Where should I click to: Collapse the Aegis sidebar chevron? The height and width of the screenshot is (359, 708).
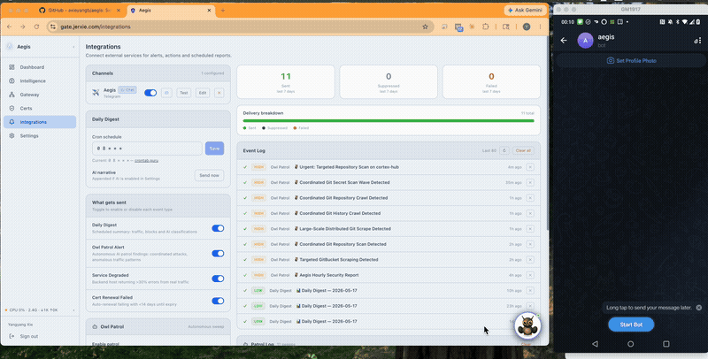tap(73, 47)
